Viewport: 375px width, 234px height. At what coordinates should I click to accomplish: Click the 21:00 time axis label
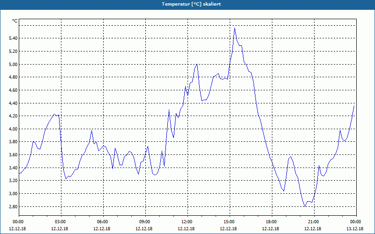(314, 222)
